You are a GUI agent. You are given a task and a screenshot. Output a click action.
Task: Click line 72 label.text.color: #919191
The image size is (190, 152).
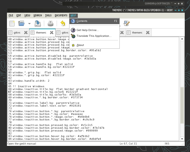[47, 106]
